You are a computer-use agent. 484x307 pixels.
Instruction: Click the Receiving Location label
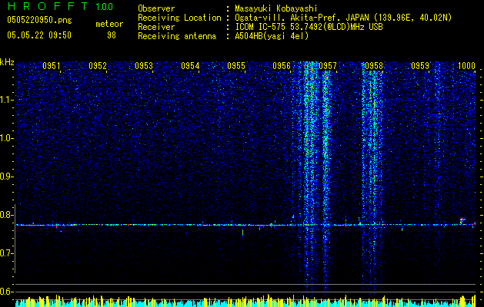[x=179, y=18]
